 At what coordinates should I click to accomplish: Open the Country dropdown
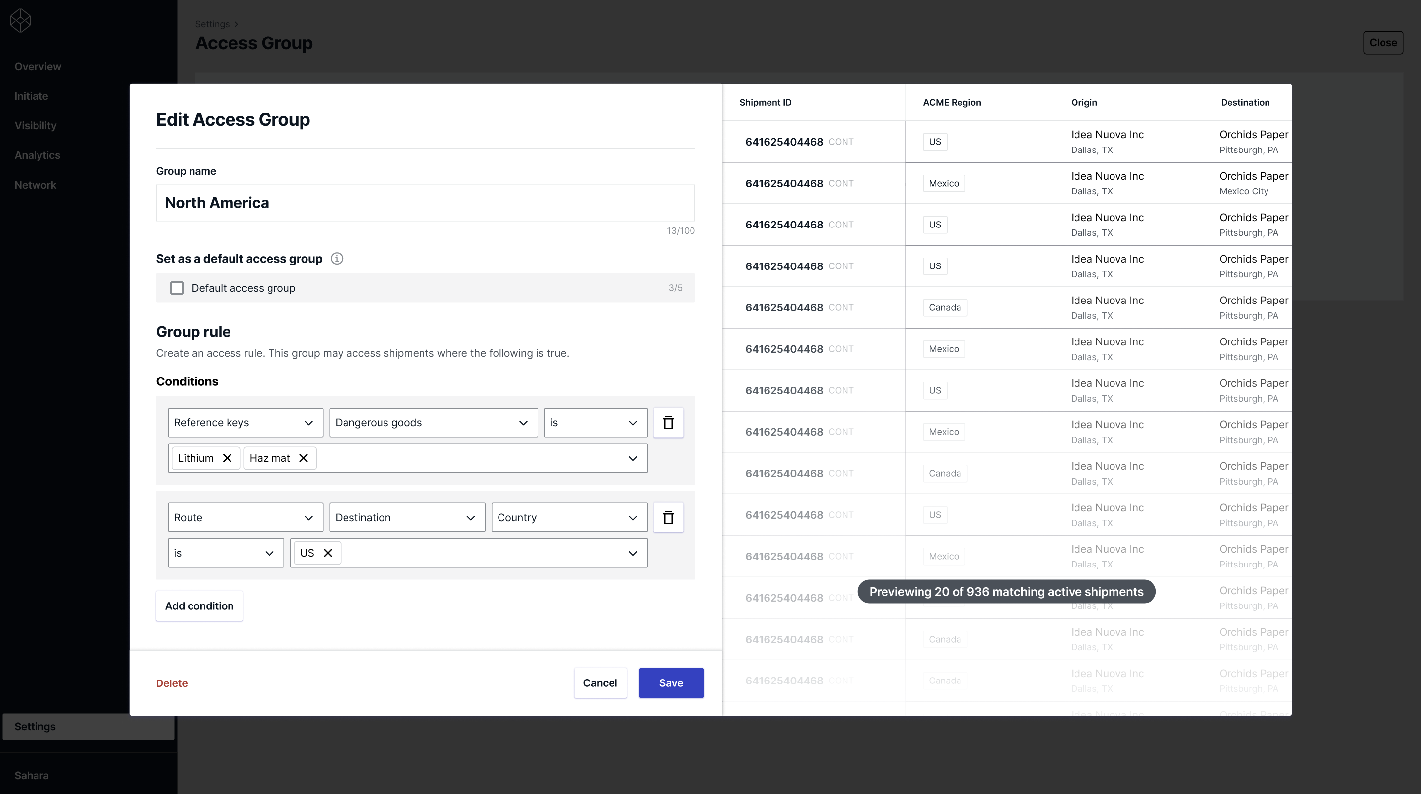coord(569,518)
